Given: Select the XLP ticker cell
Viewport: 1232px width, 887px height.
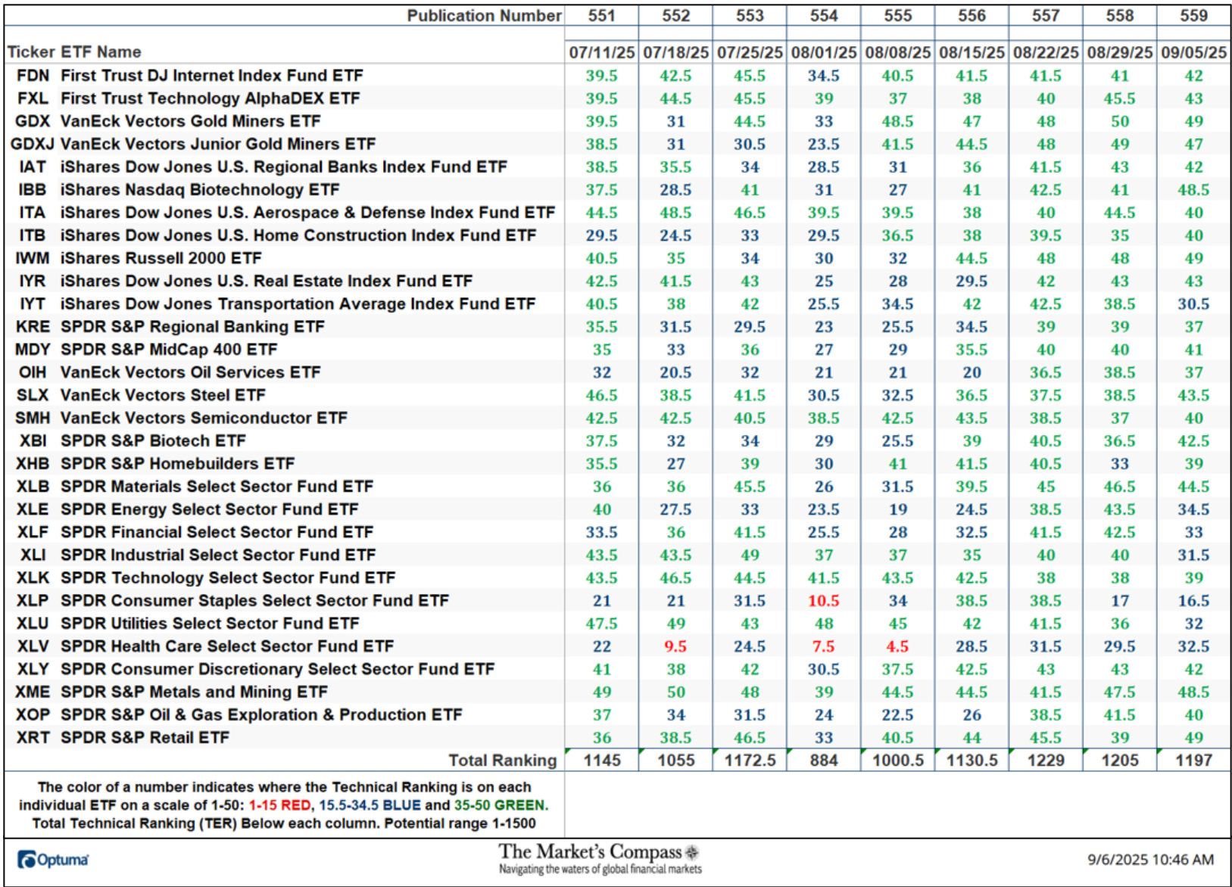Looking at the screenshot, I should 33,601.
